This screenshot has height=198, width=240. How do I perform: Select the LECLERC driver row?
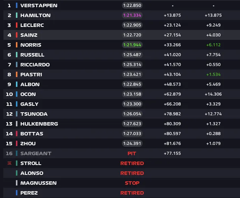[x=122, y=25]
